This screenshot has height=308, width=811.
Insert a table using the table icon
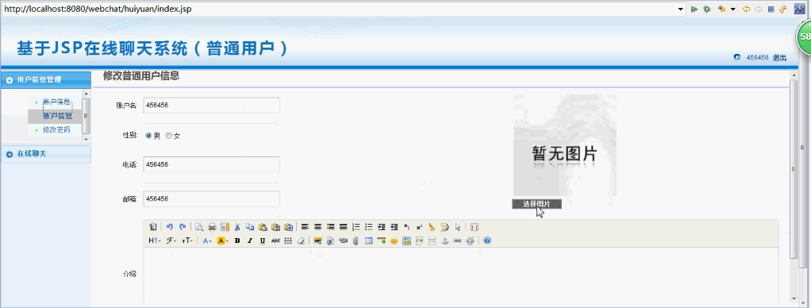point(368,241)
